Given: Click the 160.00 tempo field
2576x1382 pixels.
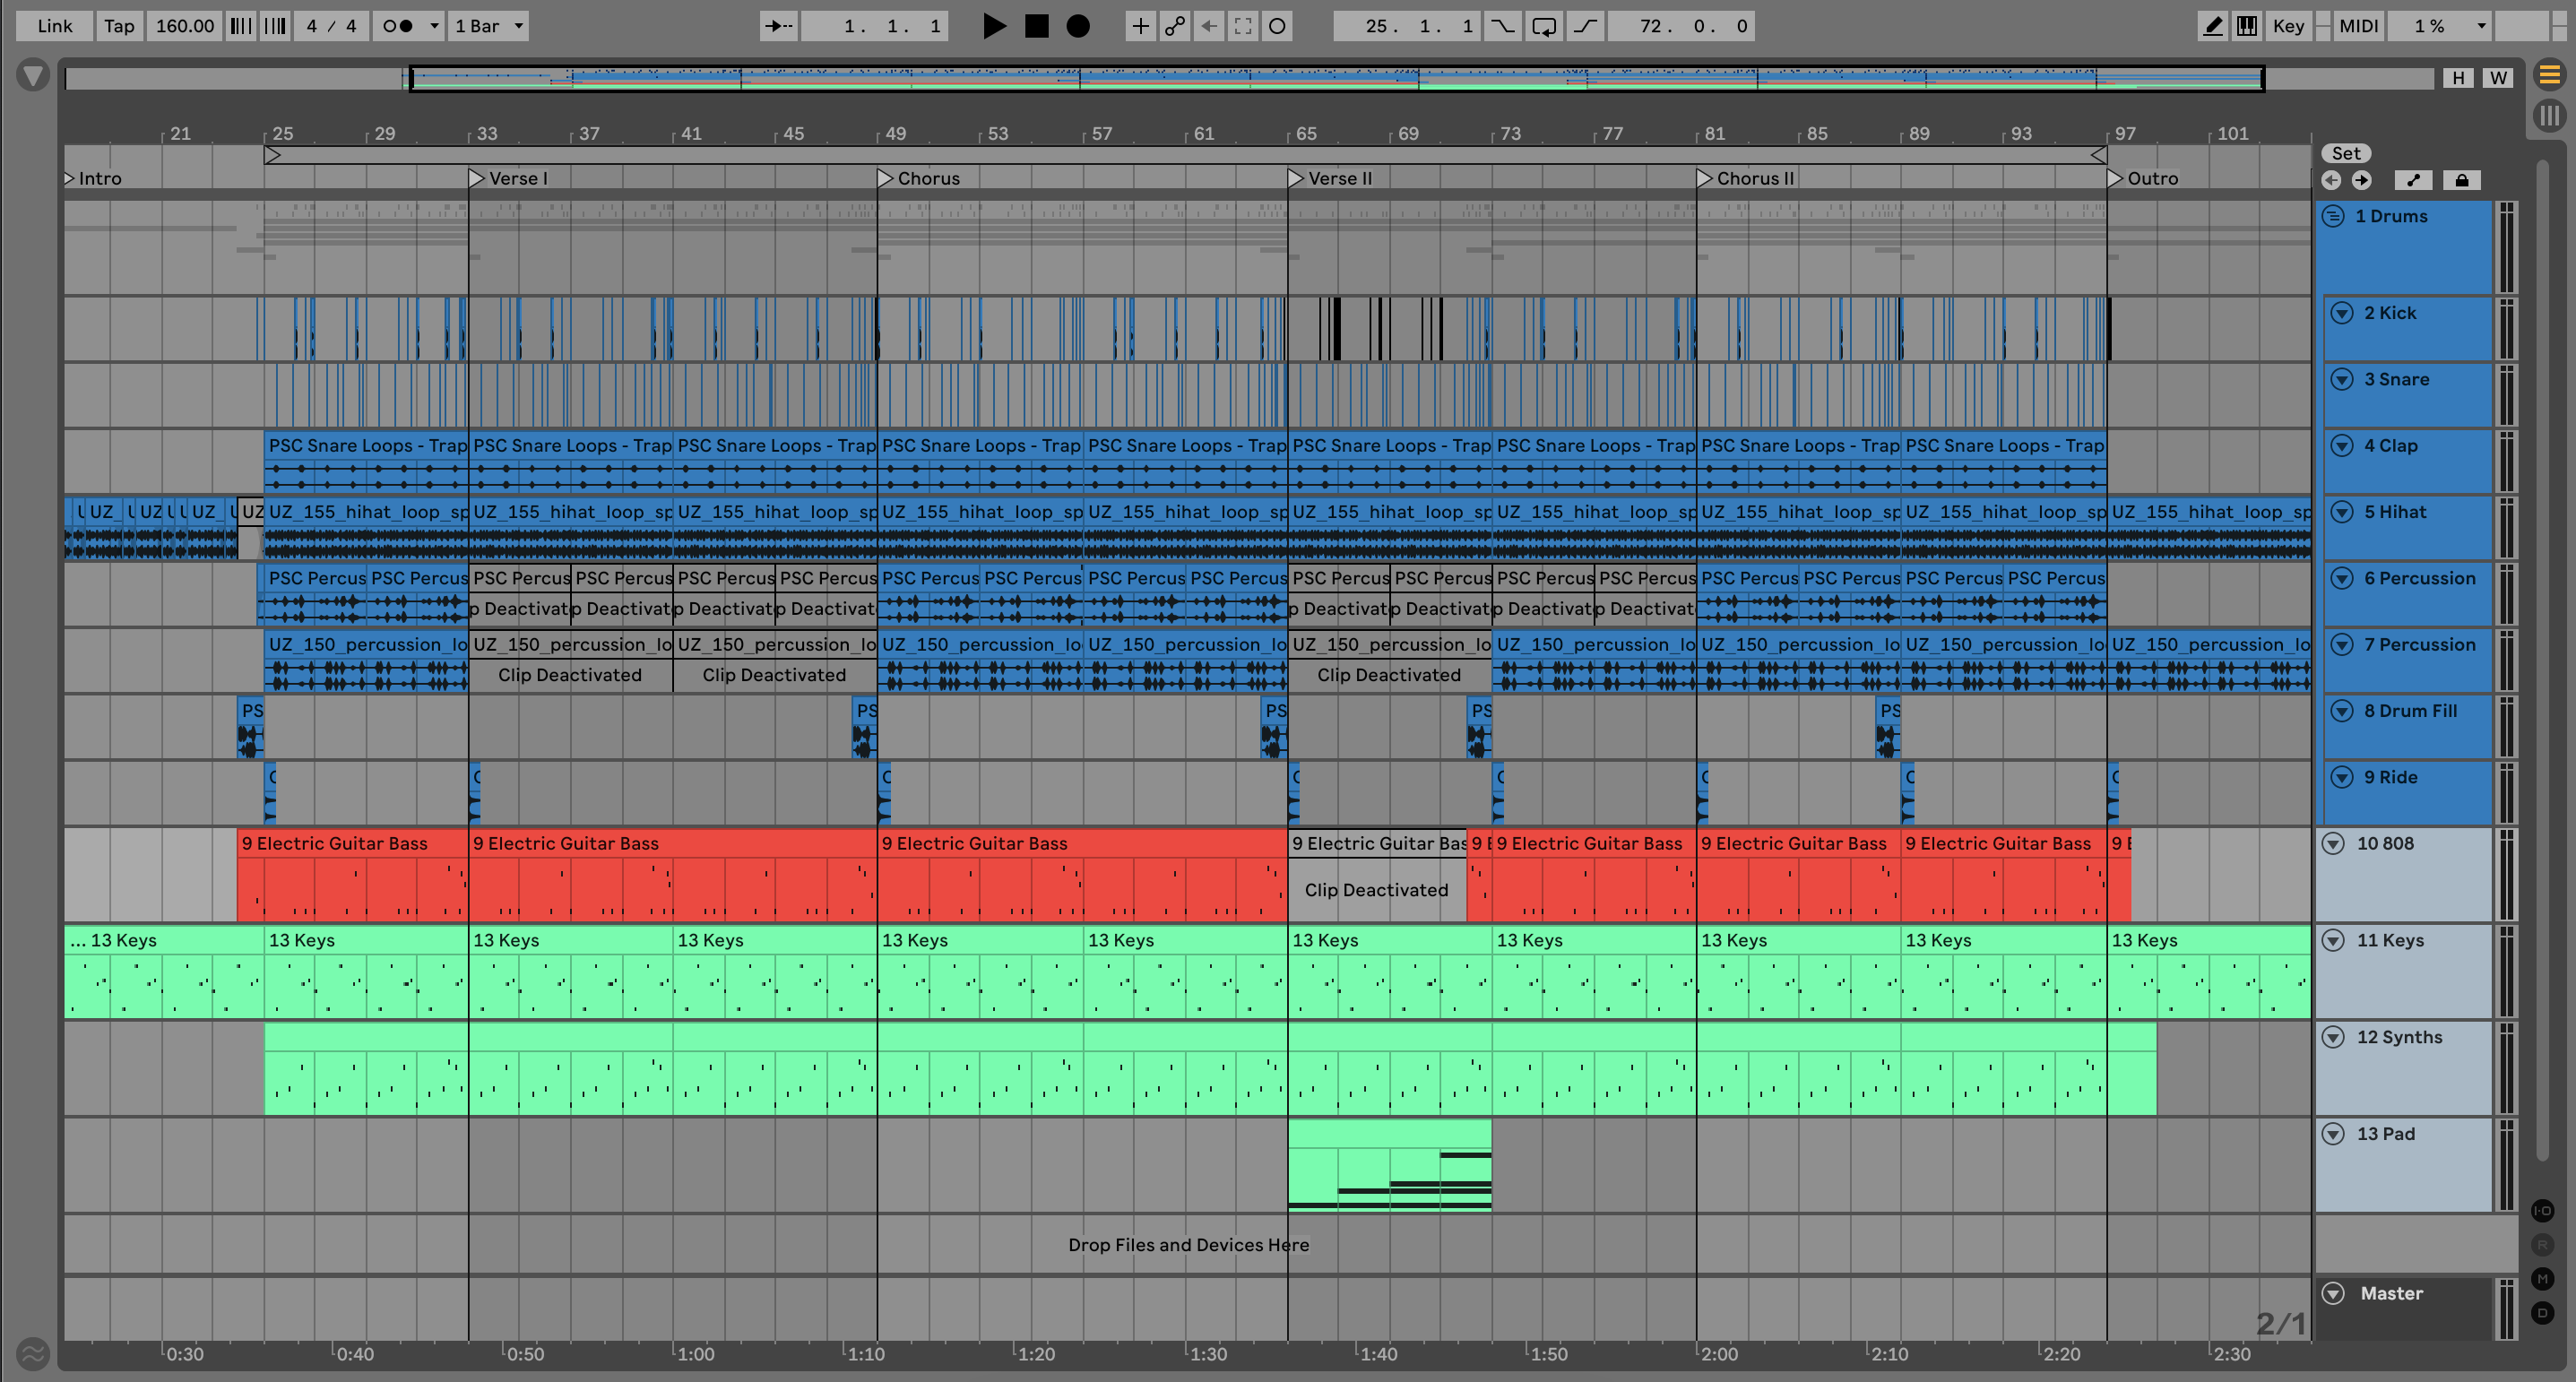Looking at the screenshot, I should [185, 26].
